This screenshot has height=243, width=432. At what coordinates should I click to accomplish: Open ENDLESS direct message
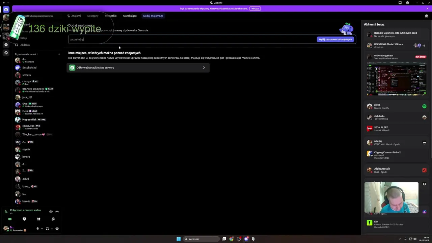click(x=37, y=127)
